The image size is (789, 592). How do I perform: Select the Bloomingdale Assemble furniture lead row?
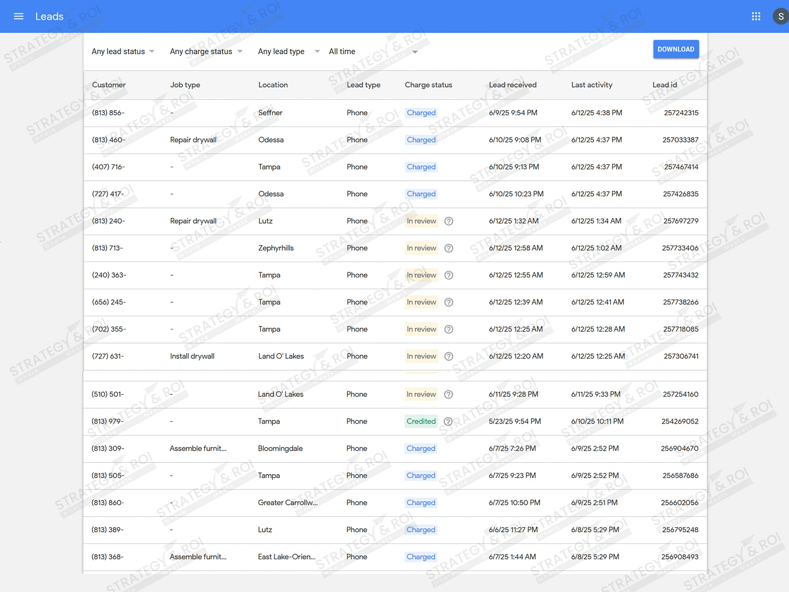tap(280, 448)
